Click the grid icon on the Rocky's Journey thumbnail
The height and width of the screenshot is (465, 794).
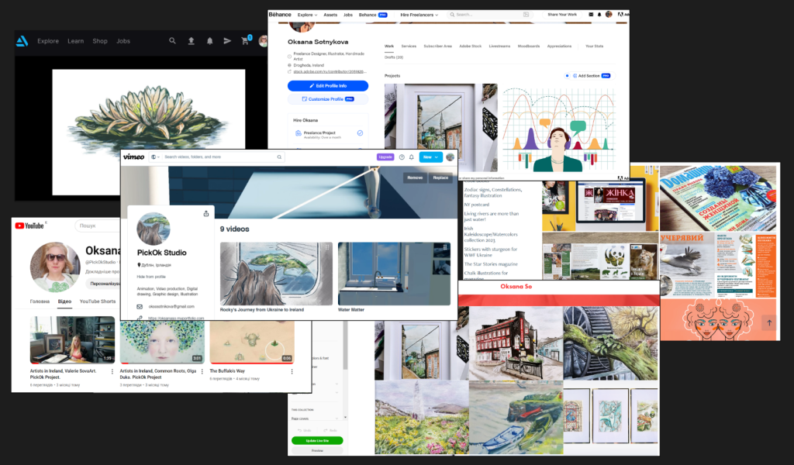coord(327,247)
